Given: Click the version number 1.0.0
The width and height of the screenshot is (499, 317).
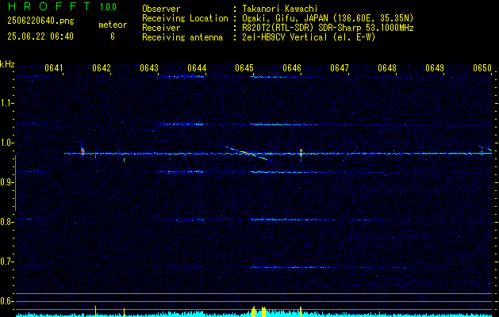Looking at the screenshot, I should [108, 7].
